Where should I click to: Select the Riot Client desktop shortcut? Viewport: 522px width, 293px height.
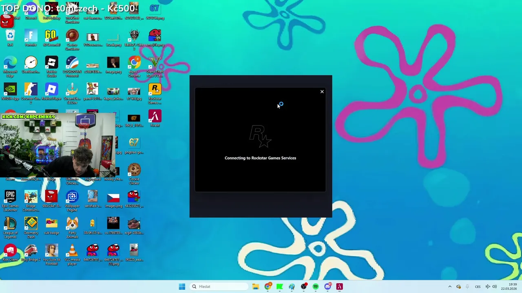point(10,253)
